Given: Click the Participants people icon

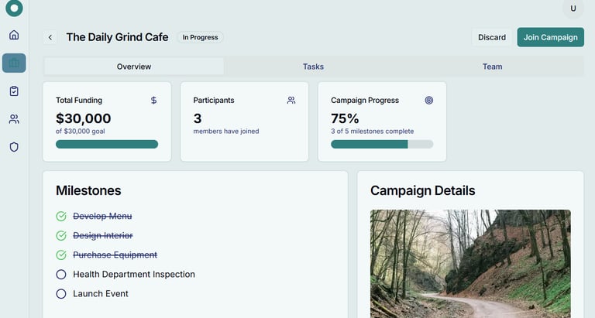Looking at the screenshot, I should [291, 101].
